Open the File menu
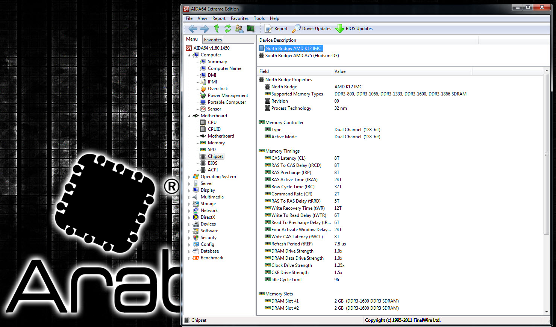Screen dimensions: 556x327 point(189,18)
